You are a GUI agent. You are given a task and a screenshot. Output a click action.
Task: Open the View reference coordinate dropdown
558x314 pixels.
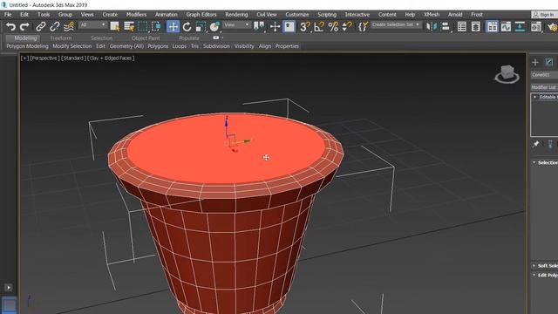(236, 25)
